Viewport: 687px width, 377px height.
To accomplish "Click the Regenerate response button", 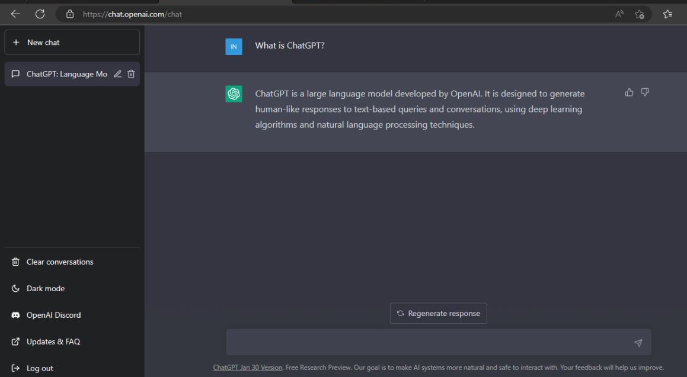I will (438, 313).
